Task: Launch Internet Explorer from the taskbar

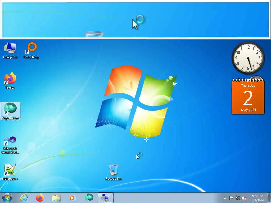Action: (x=24, y=198)
